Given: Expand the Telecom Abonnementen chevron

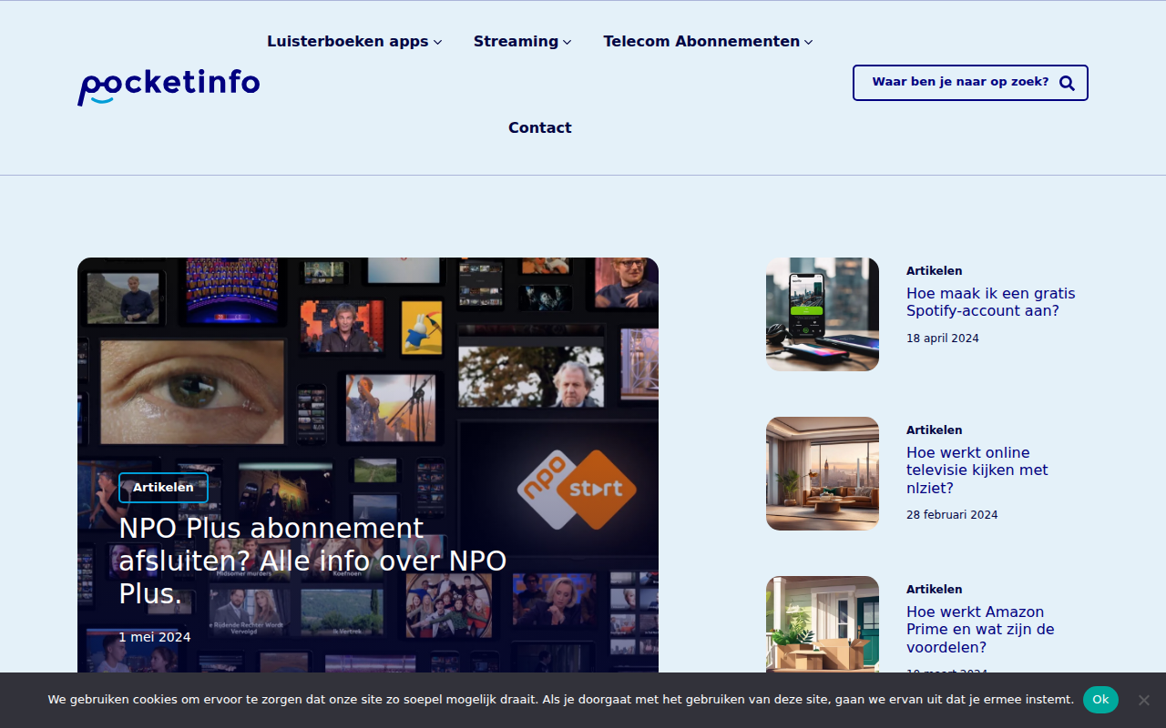Looking at the screenshot, I should click(x=808, y=42).
